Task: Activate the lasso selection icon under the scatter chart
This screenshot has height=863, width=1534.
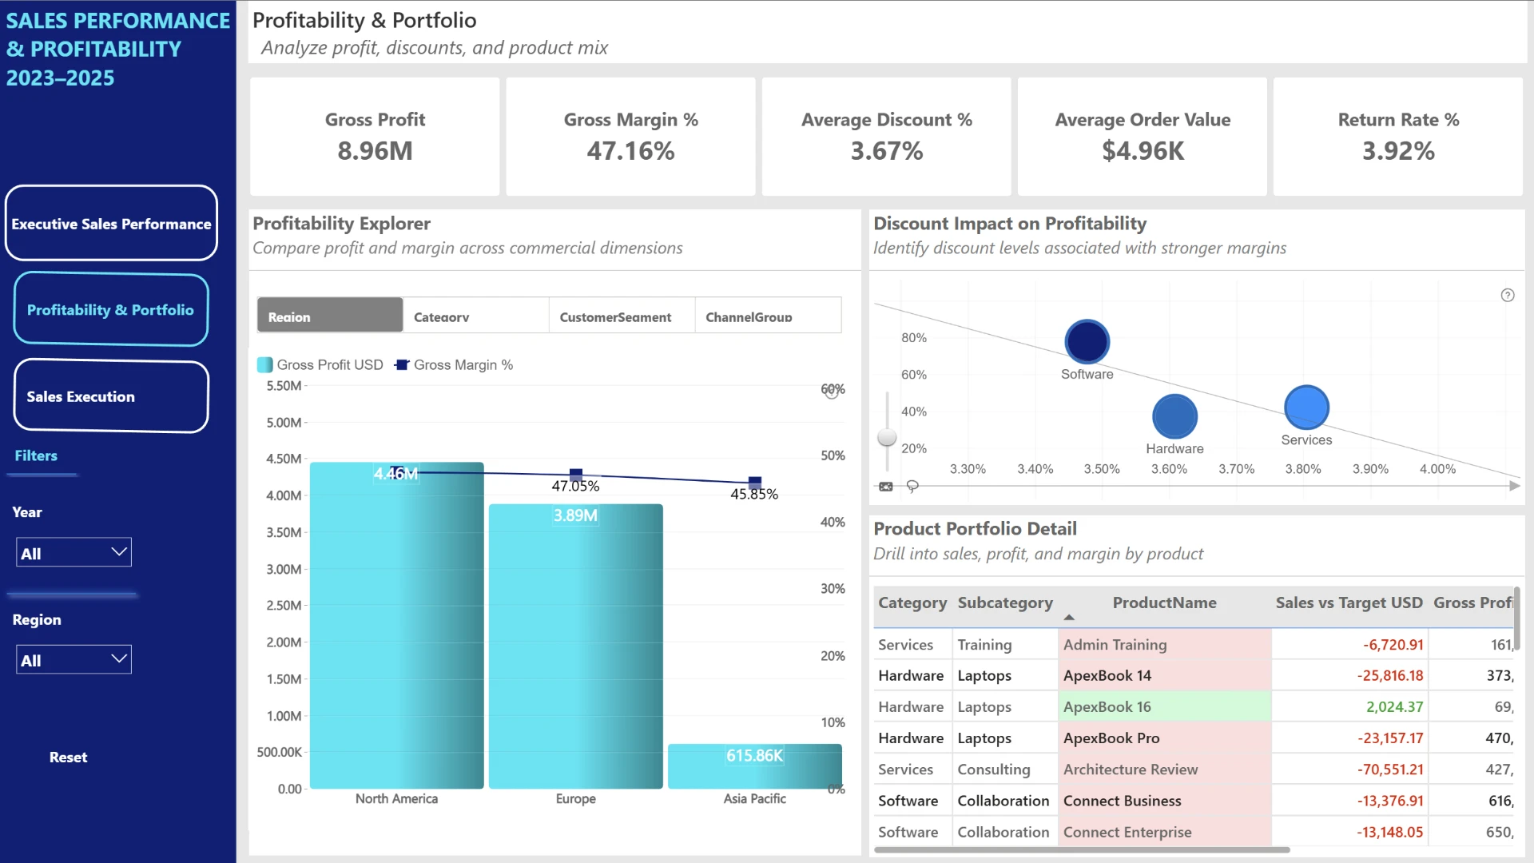Action: coord(912,486)
